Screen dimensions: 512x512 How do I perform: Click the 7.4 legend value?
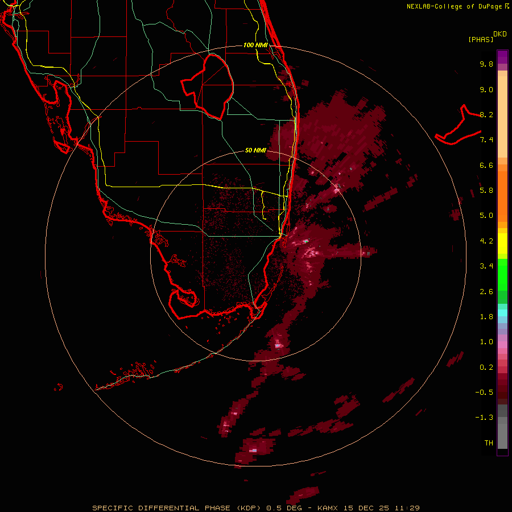click(x=486, y=140)
